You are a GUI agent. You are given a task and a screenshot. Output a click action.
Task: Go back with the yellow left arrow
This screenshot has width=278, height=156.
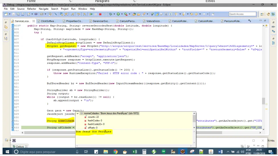(x=196, y=14)
